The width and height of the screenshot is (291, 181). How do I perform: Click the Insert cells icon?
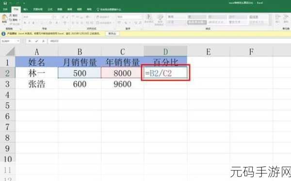[278, 17]
